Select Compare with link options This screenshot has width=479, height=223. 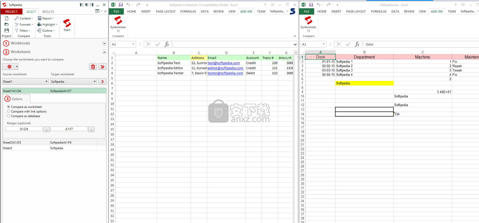tap(27, 111)
